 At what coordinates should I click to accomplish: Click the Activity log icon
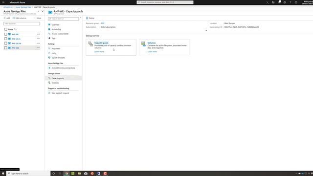49,29
